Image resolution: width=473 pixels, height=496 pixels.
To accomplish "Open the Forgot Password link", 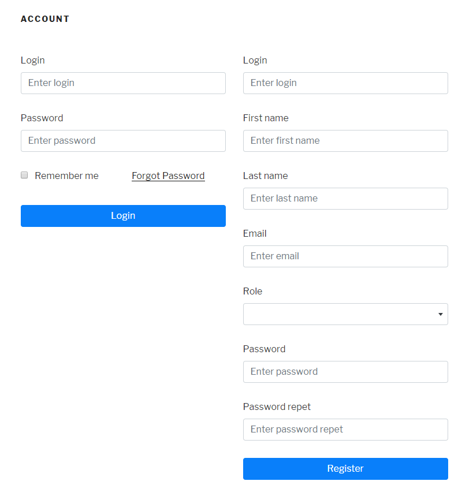I will (168, 176).
